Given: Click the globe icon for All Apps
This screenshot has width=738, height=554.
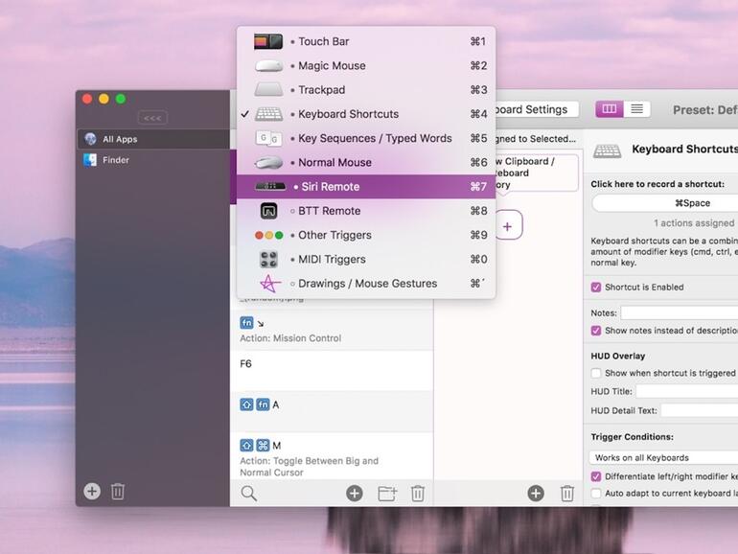Looking at the screenshot, I should pyautogui.click(x=90, y=139).
